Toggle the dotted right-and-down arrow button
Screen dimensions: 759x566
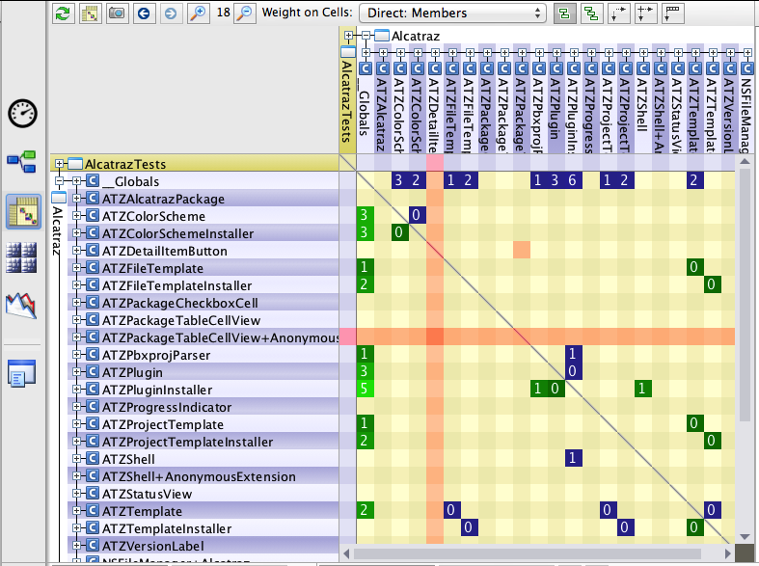pyautogui.click(x=618, y=13)
